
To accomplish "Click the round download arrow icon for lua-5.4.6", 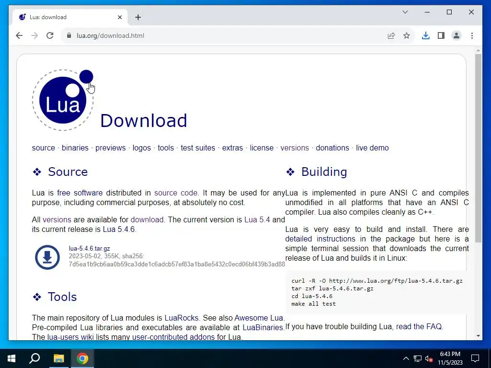I will pyautogui.click(x=47, y=257).
